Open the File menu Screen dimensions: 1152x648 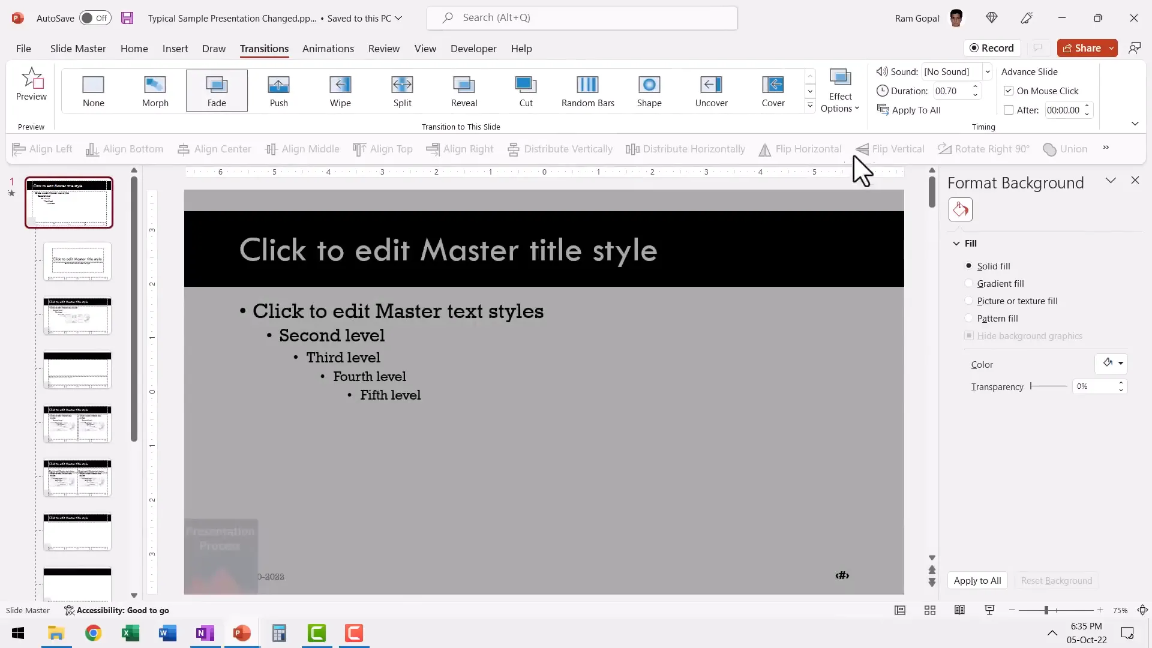point(23,49)
